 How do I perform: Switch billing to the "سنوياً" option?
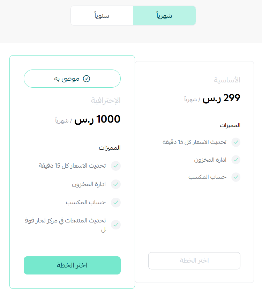102,15
